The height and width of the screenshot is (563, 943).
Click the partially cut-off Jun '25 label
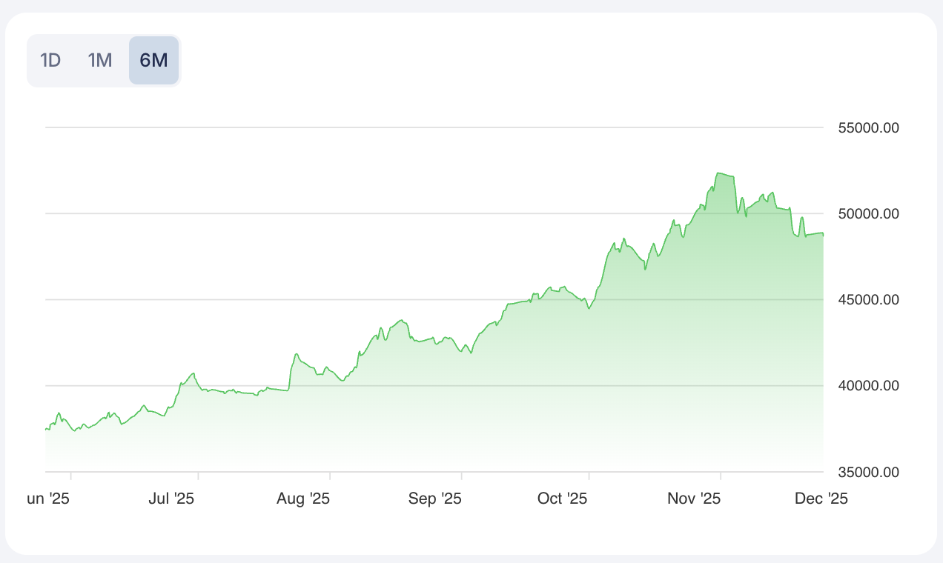[x=48, y=499]
